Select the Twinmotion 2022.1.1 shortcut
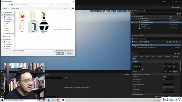This screenshot has height=102, width=182. (44, 27)
